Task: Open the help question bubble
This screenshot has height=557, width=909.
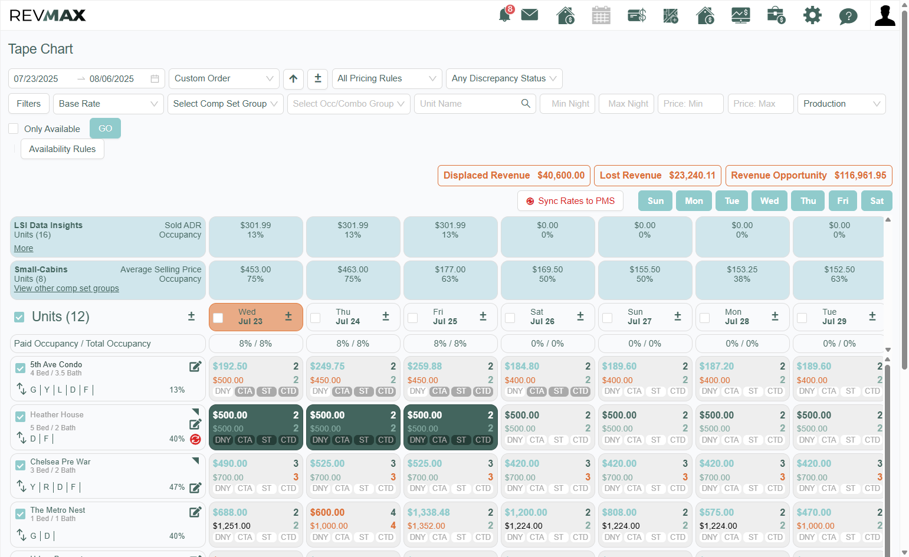Action: click(x=848, y=16)
